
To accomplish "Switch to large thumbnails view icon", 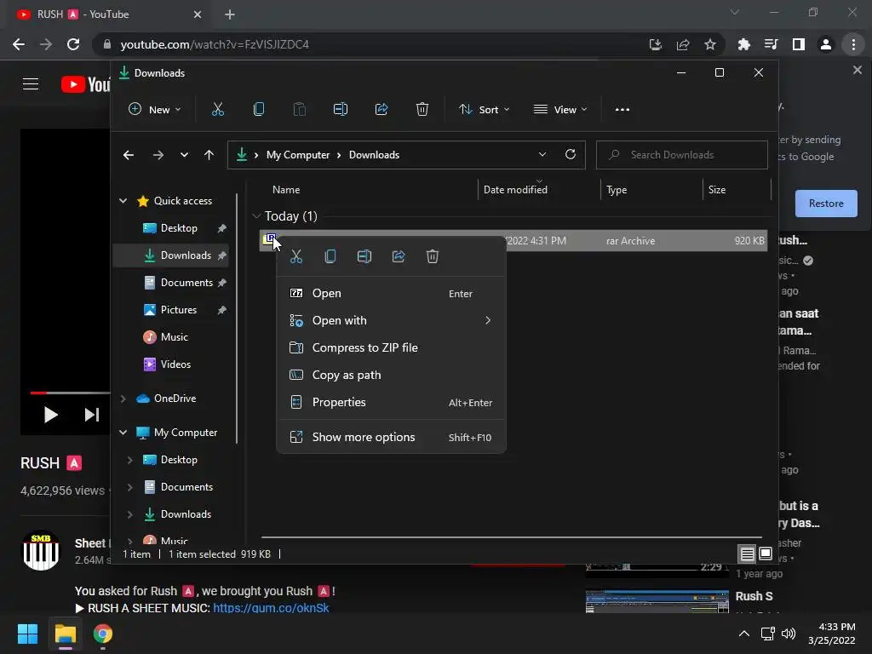I will pos(766,554).
